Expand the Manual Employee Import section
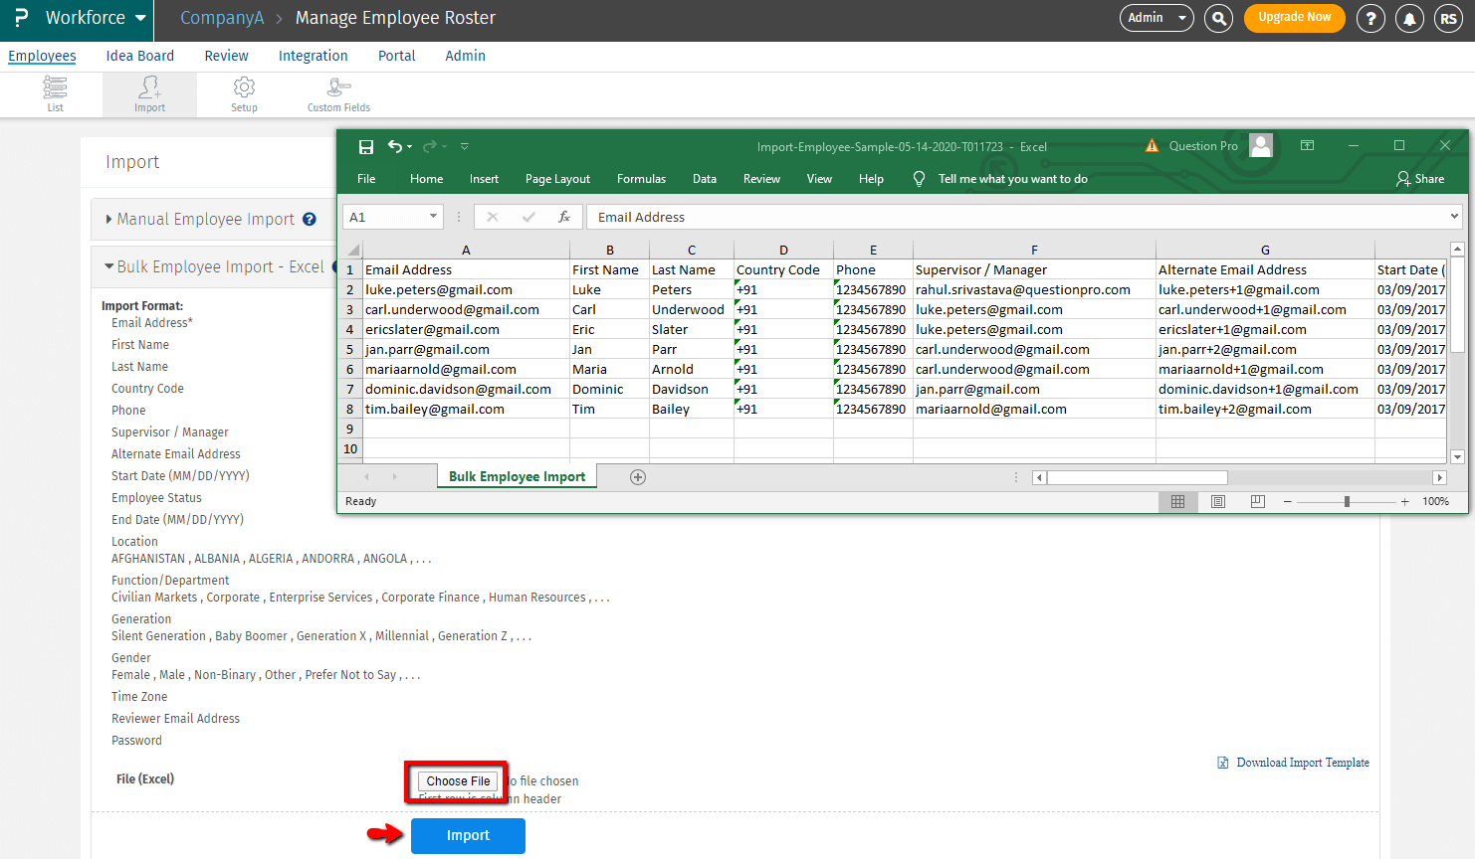1475x859 pixels. 205,219
